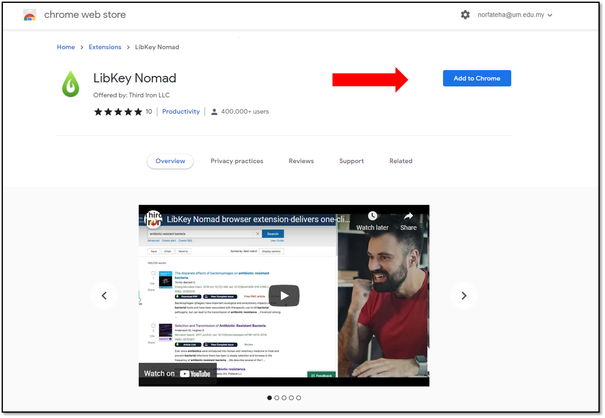Click the Watch later clock icon
This screenshot has height=418, width=605.
tap(372, 216)
